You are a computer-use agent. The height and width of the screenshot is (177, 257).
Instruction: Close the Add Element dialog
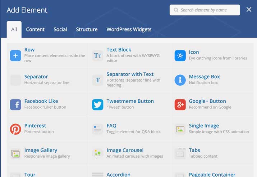click(x=249, y=9)
